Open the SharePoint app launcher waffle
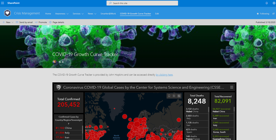This screenshot has height=140, width=276. click(x=2, y=3)
